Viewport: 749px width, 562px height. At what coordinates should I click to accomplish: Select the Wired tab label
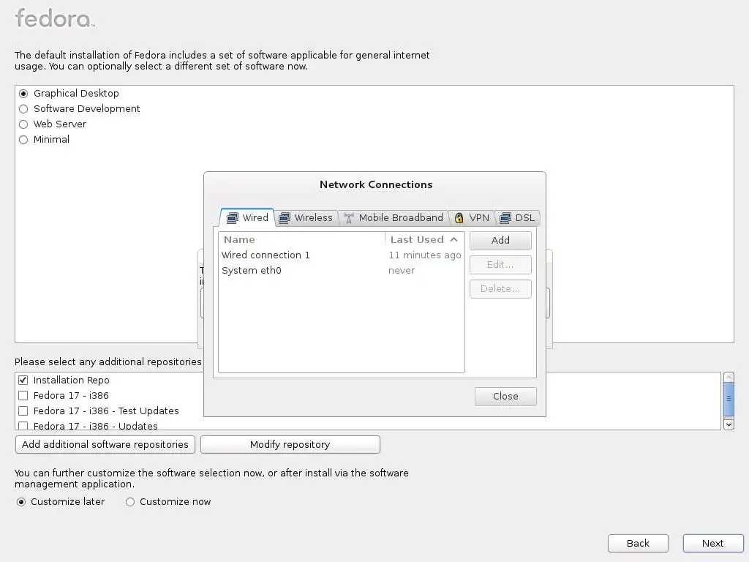coord(255,218)
